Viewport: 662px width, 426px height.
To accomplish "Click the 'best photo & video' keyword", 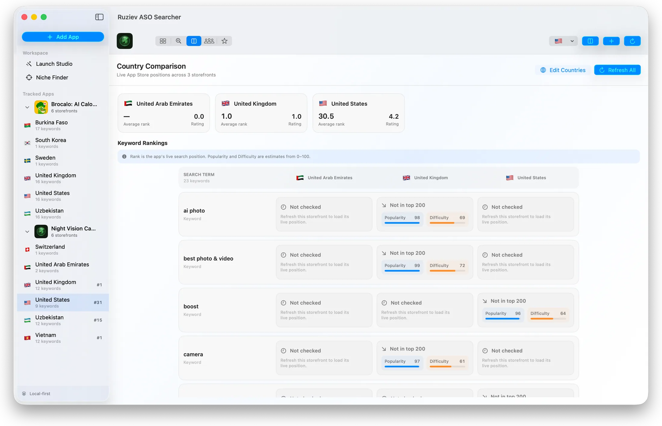I will pos(208,259).
